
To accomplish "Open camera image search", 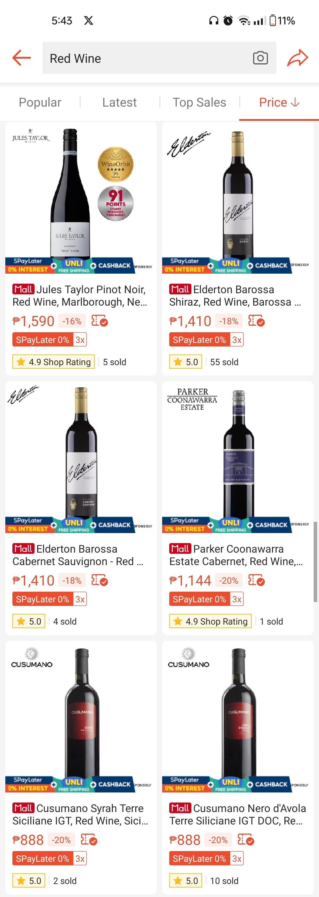I will [260, 58].
